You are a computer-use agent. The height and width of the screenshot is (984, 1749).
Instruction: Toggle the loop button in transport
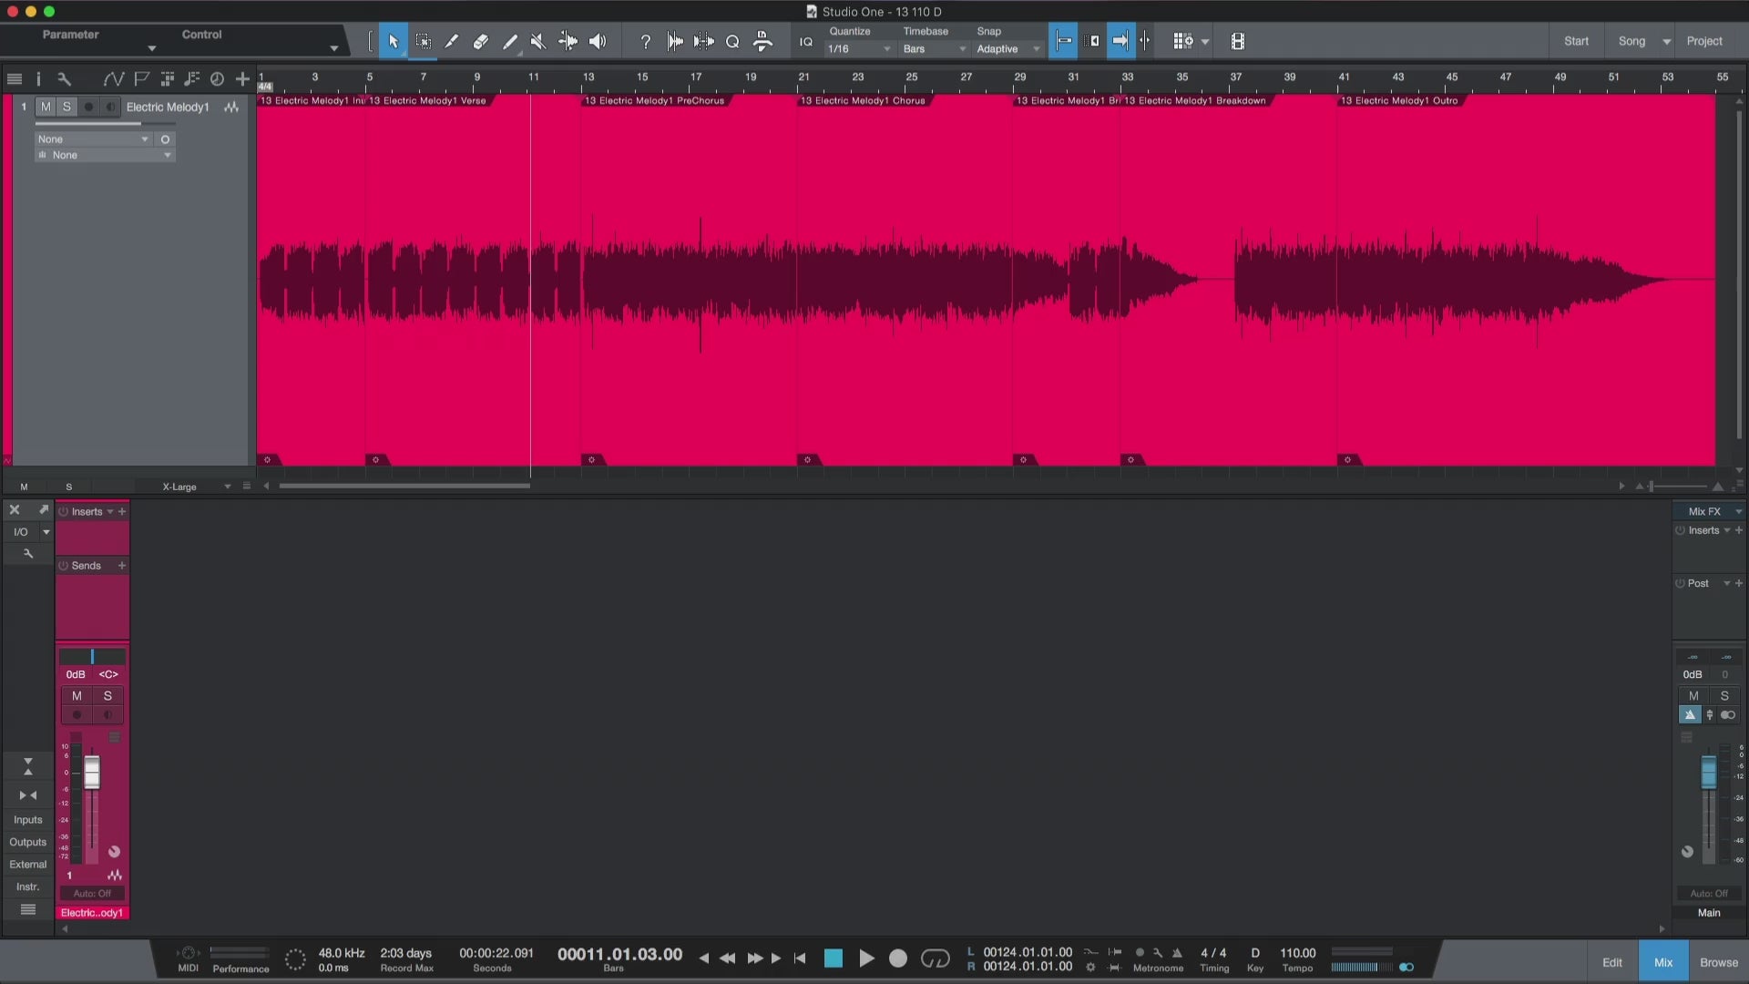point(935,958)
